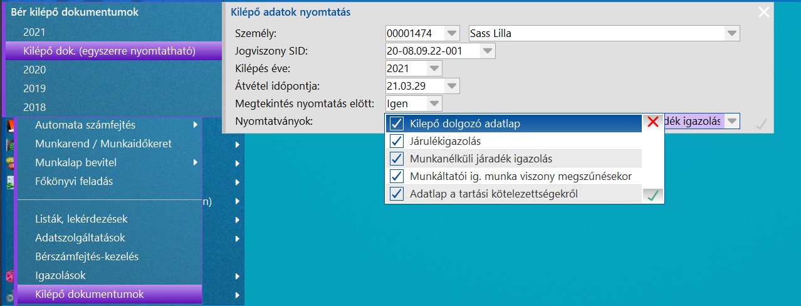Image resolution: width=801 pixels, height=306 pixels.
Task: Open the Bérszámfejtés-kezelés menu item
Action: [86, 257]
